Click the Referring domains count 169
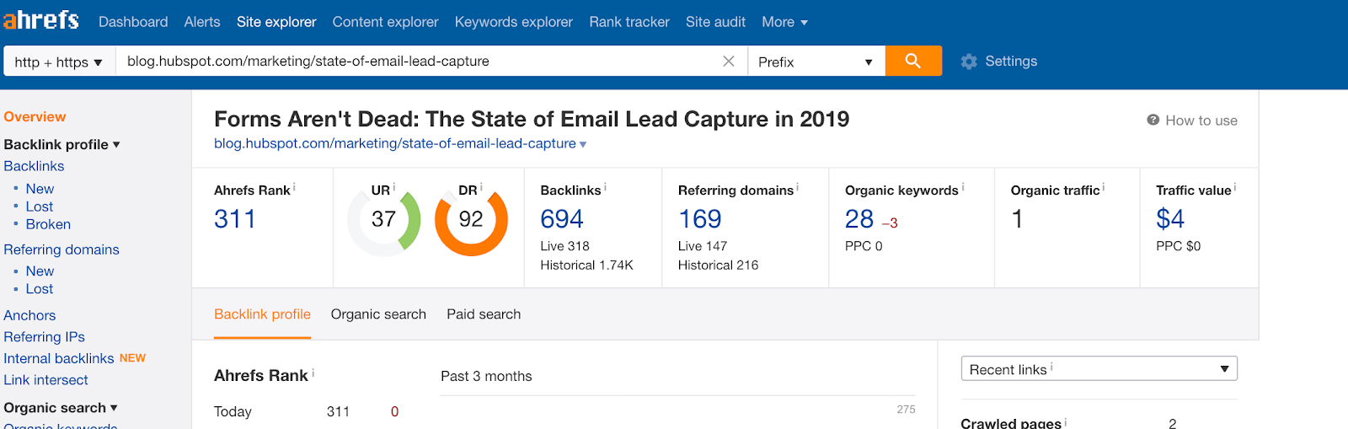This screenshot has width=1348, height=429. (x=700, y=219)
